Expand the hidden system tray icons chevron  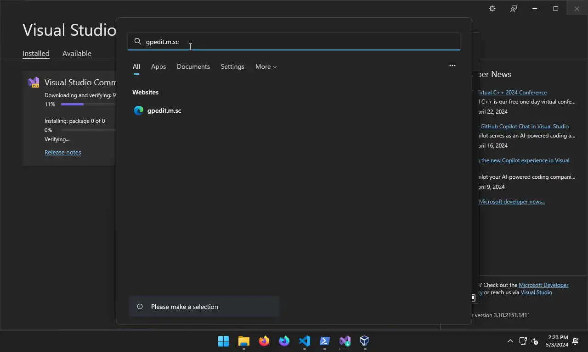[x=510, y=341]
